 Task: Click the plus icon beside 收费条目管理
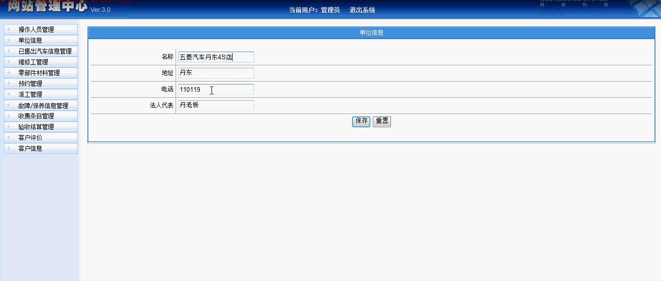click(8, 115)
